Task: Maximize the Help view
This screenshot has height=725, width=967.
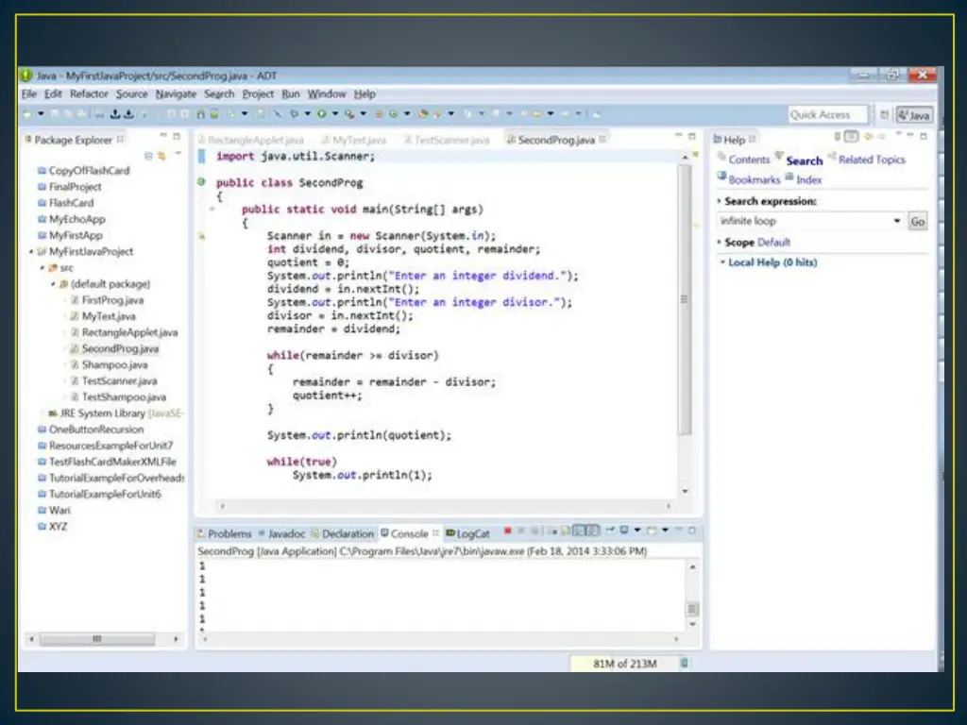Action: click(x=924, y=136)
